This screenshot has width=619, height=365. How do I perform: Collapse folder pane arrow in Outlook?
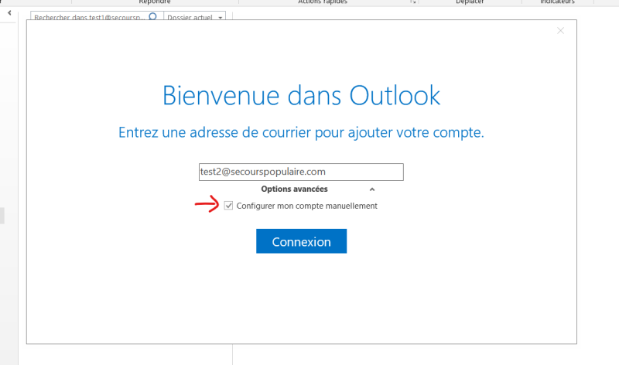9,12
